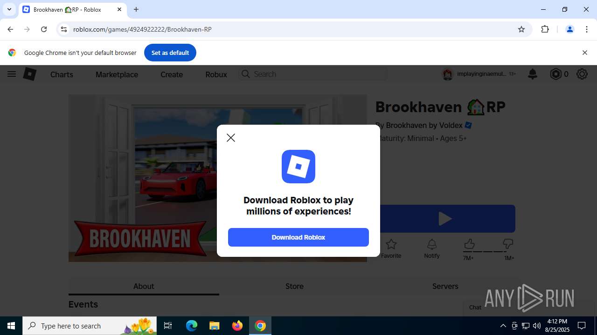Click the Roblox search field

pos(313,74)
